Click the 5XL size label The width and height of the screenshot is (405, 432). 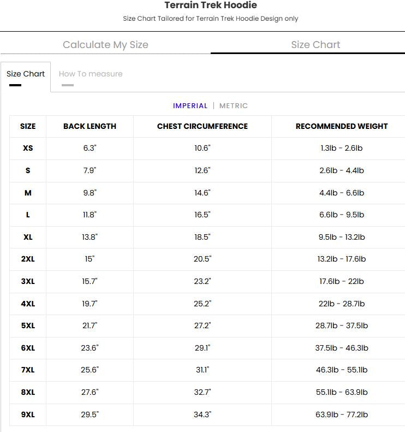[x=28, y=326]
